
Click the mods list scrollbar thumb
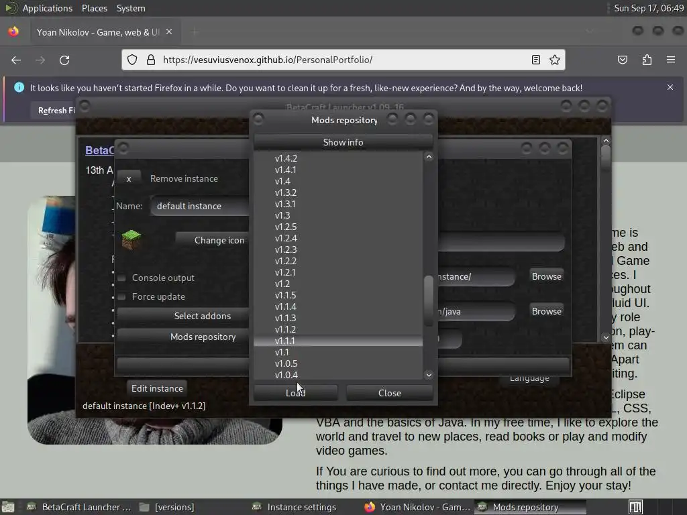click(x=429, y=300)
